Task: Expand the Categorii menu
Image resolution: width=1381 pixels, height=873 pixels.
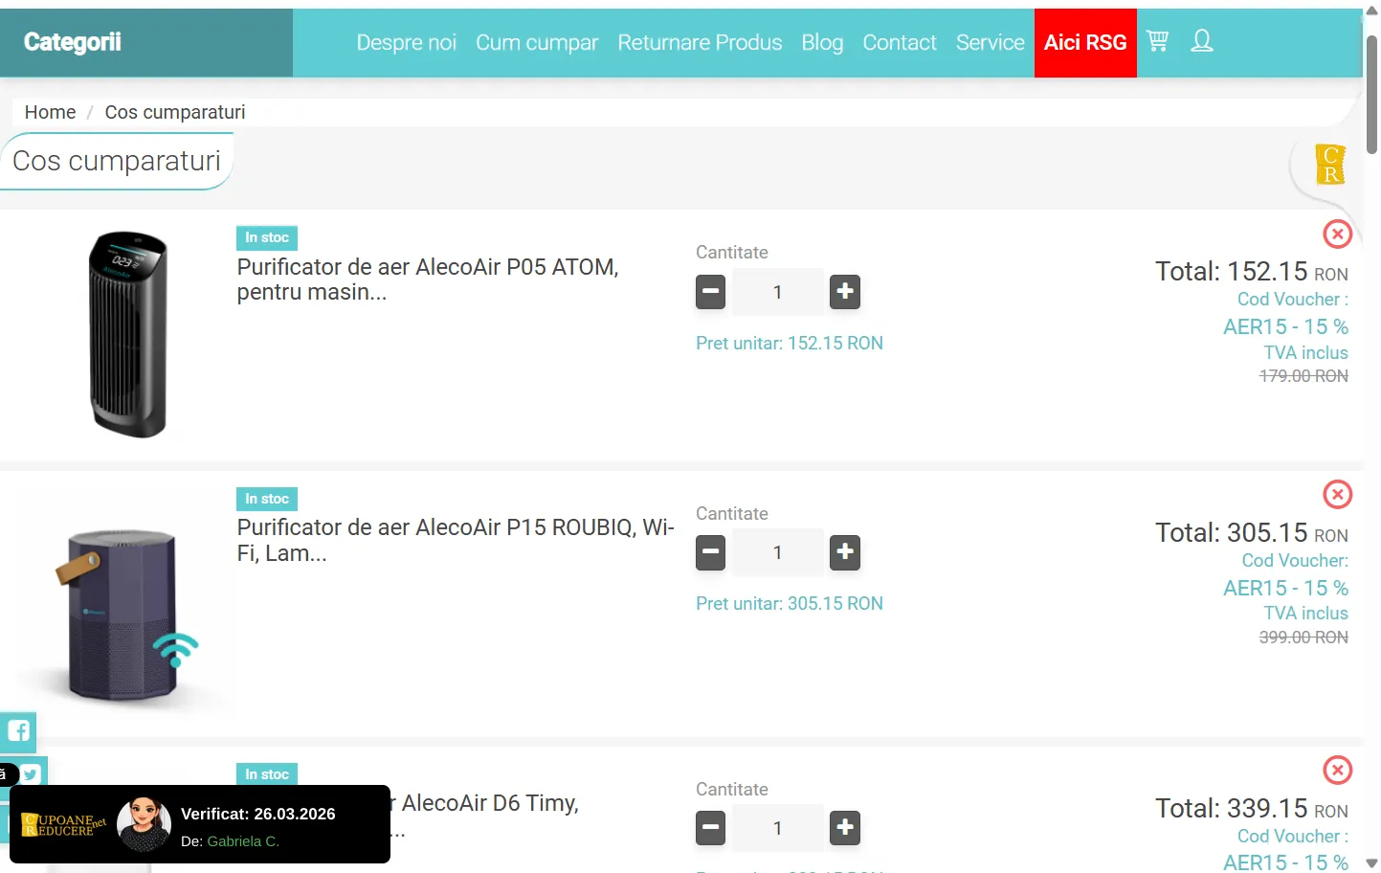Action: click(73, 42)
